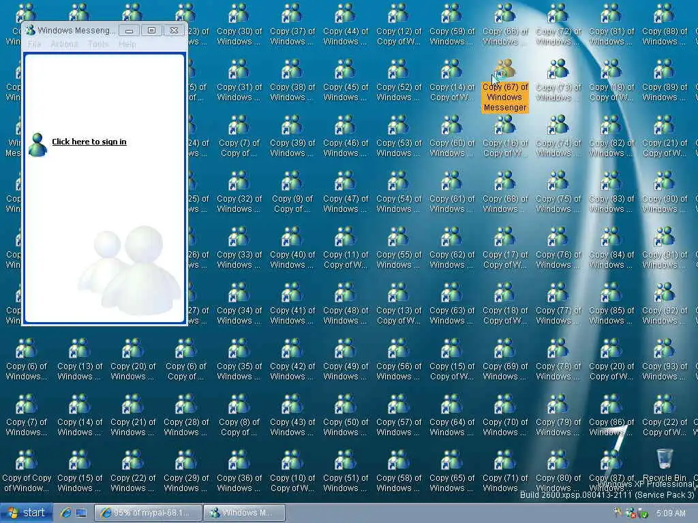The height and width of the screenshot is (523, 698).
Task: Select the Copy (32) of Windows shortcut
Action: coord(239,191)
